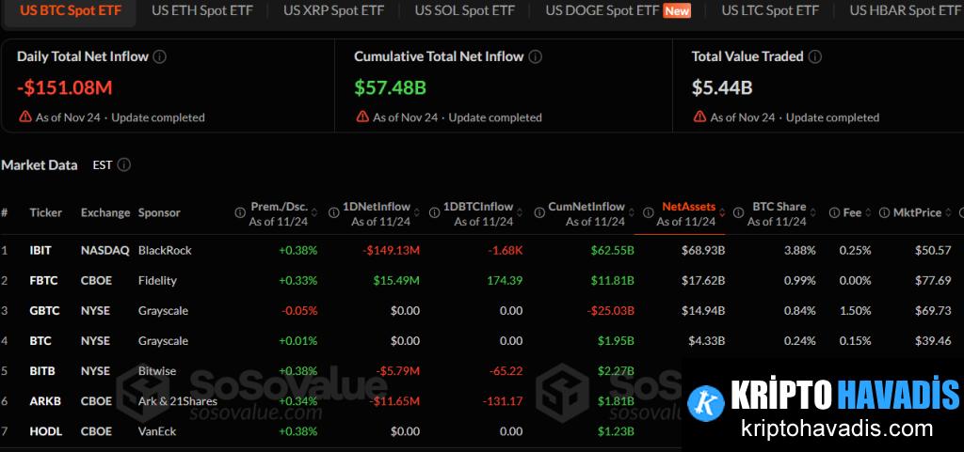Click the $4.33B net assets value

[x=706, y=340]
